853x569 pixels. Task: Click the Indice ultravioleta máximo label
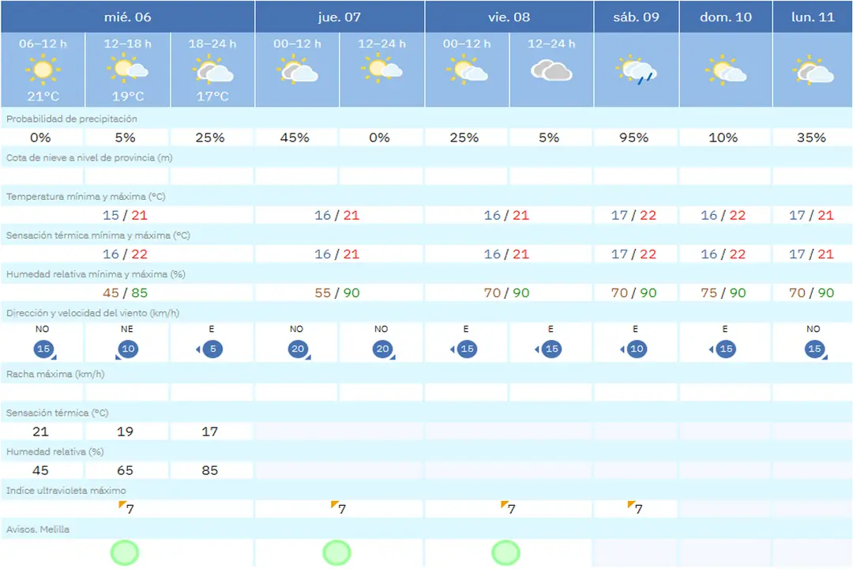coord(66,491)
